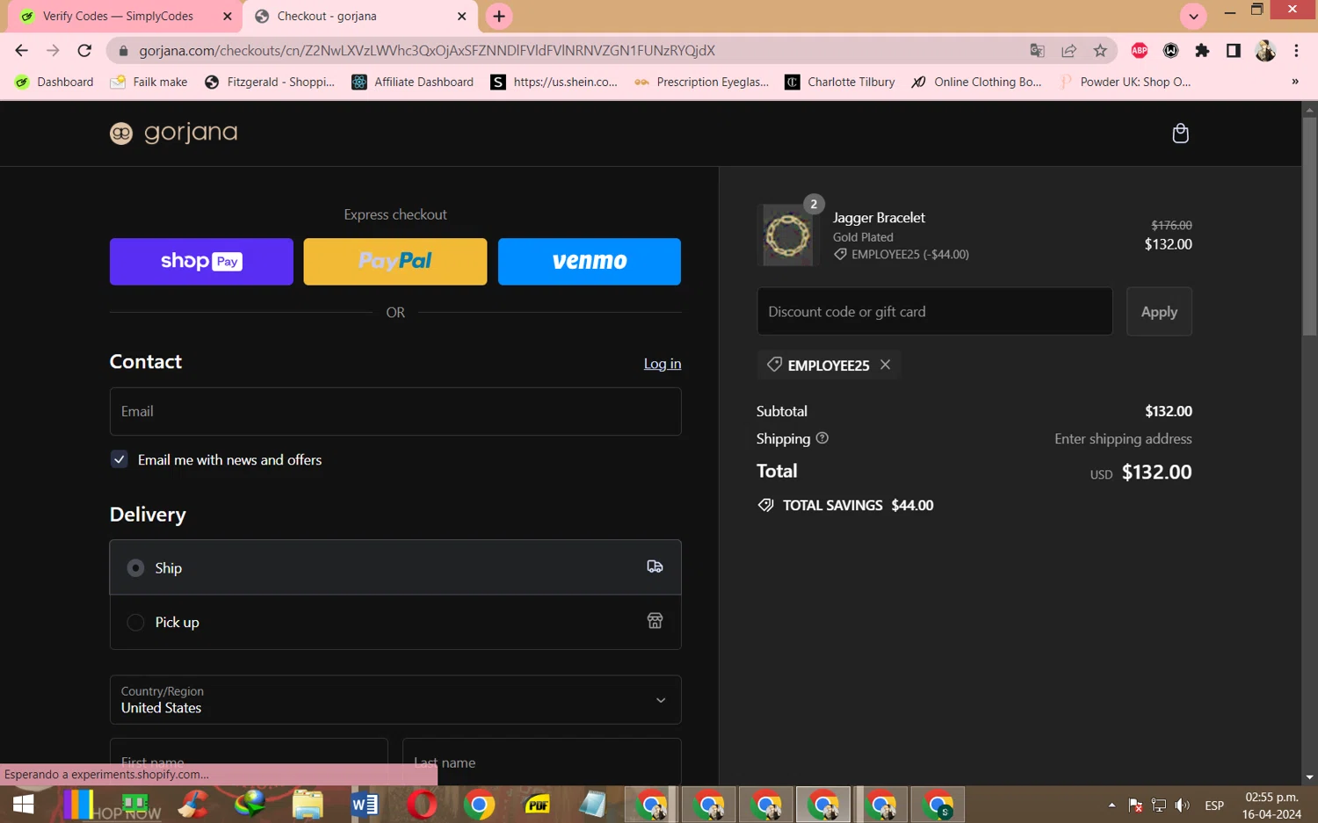Image resolution: width=1318 pixels, height=823 pixels.
Task: Bookmark this page with star icon
Action: point(1100,51)
